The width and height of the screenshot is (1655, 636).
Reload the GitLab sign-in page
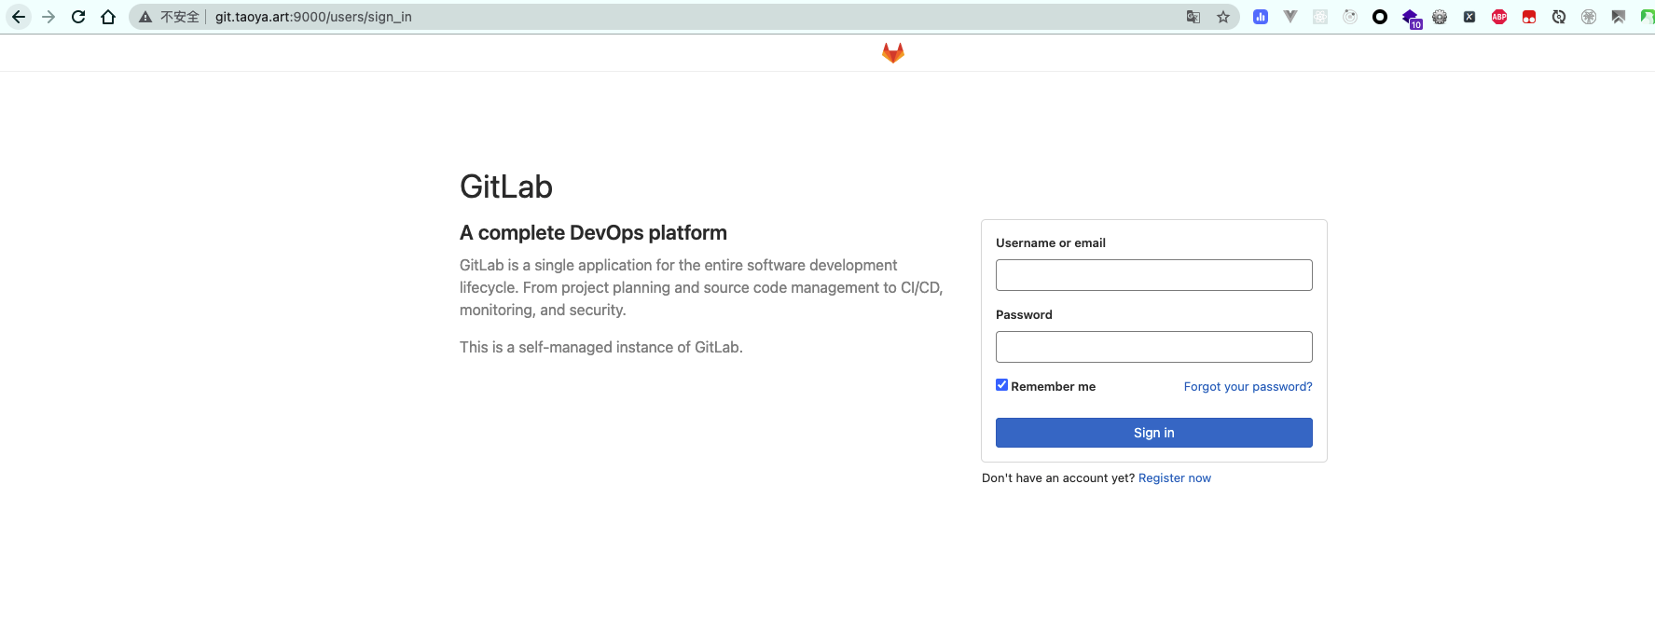pyautogui.click(x=78, y=17)
